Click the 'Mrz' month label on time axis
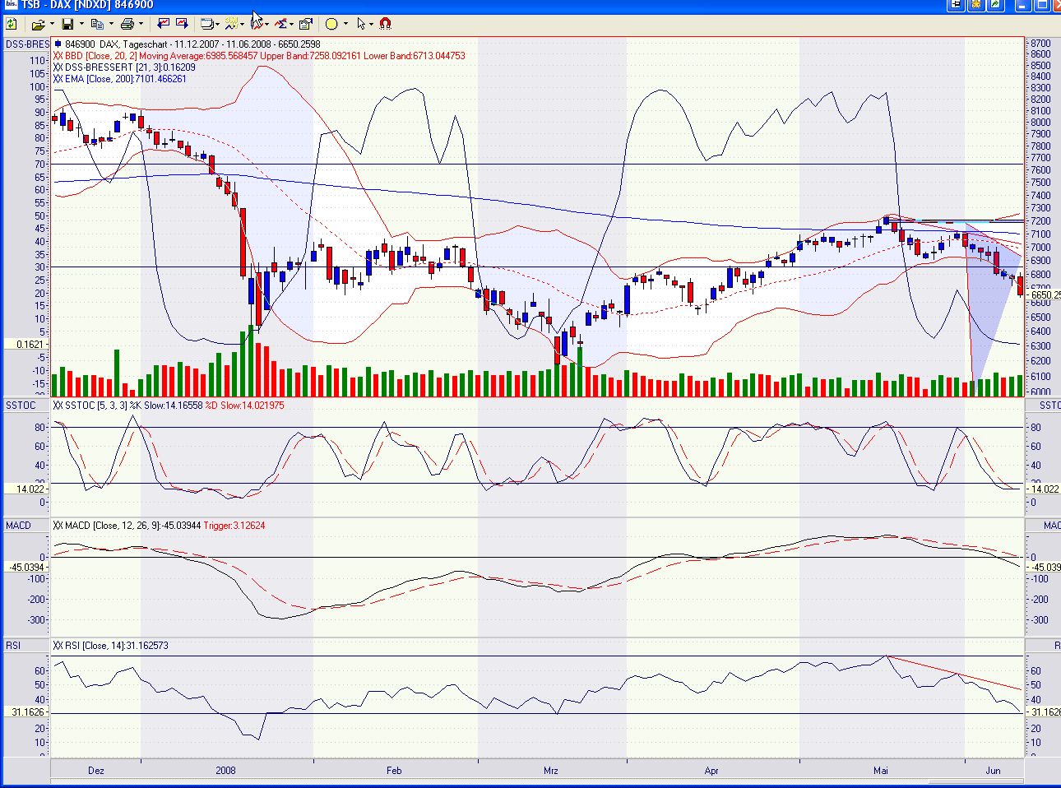The height and width of the screenshot is (788, 1061). click(x=551, y=771)
